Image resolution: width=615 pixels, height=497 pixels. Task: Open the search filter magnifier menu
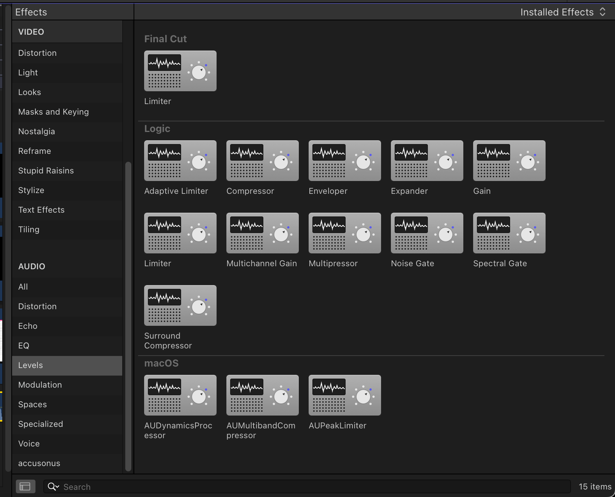pos(53,487)
